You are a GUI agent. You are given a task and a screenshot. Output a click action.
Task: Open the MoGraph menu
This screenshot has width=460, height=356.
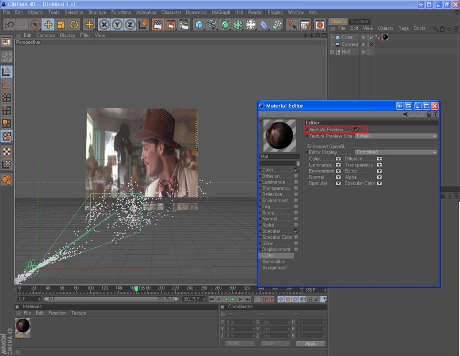[x=221, y=12]
